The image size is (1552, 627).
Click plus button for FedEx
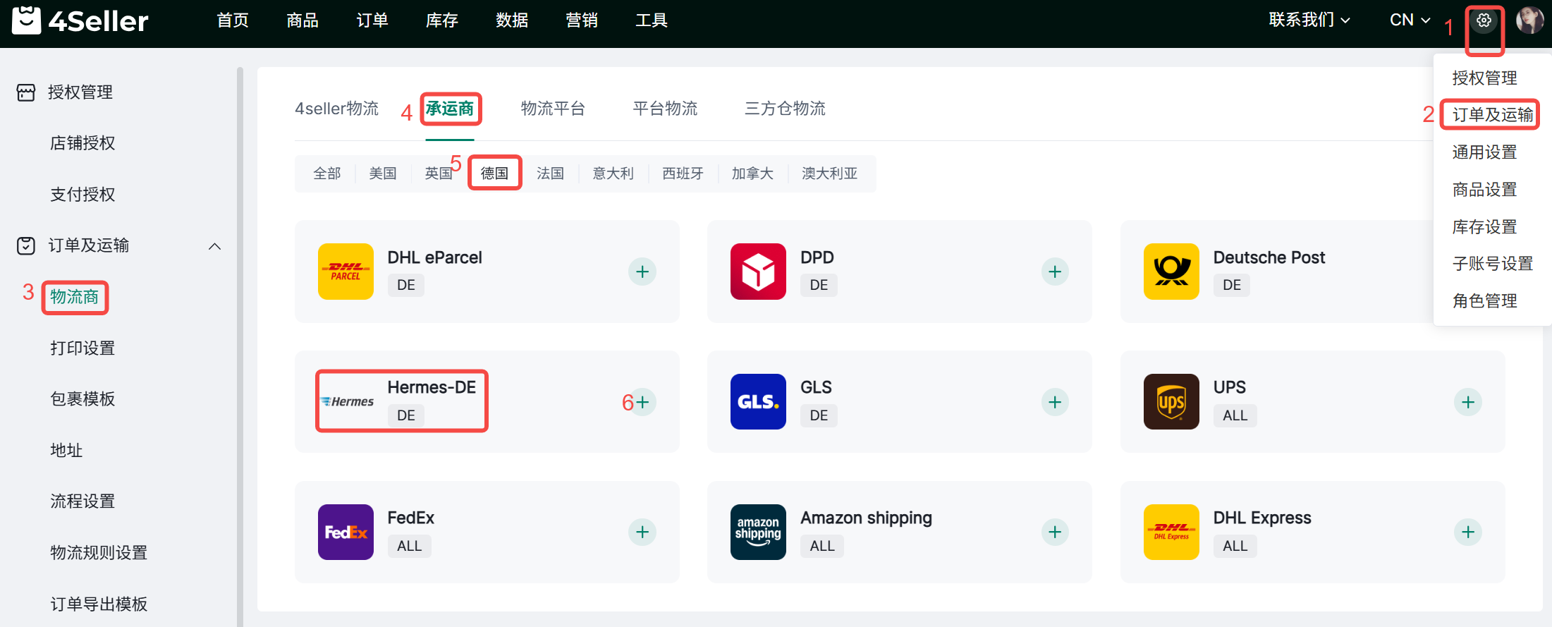tap(642, 532)
